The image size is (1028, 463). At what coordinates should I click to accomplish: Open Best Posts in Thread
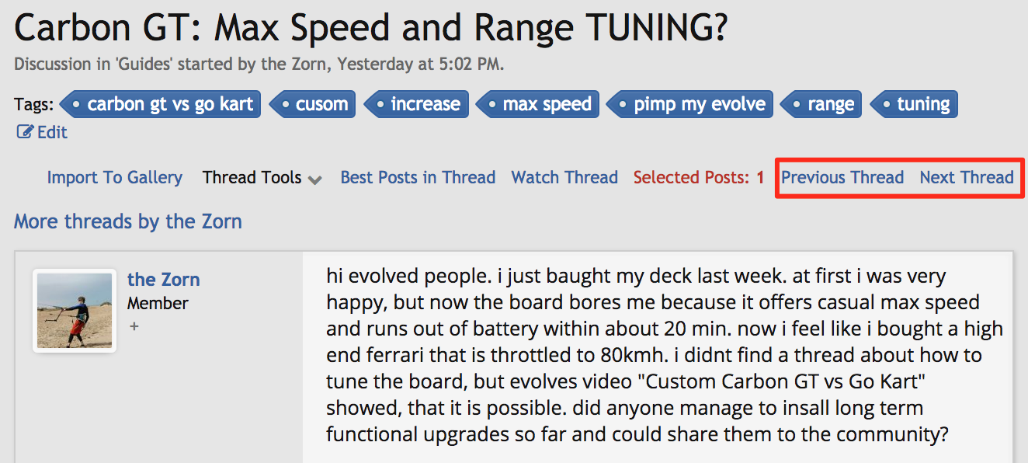click(x=418, y=178)
